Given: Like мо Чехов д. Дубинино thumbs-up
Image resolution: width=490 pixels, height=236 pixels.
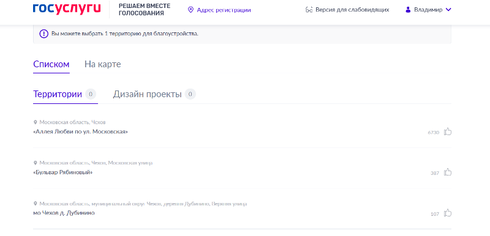Looking at the screenshot, I should (448, 213).
